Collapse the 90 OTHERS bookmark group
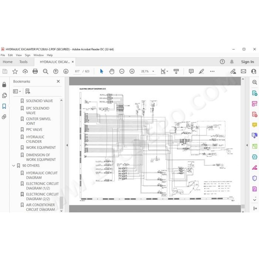The height and width of the screenshot is (259, 259). [14, 165]
